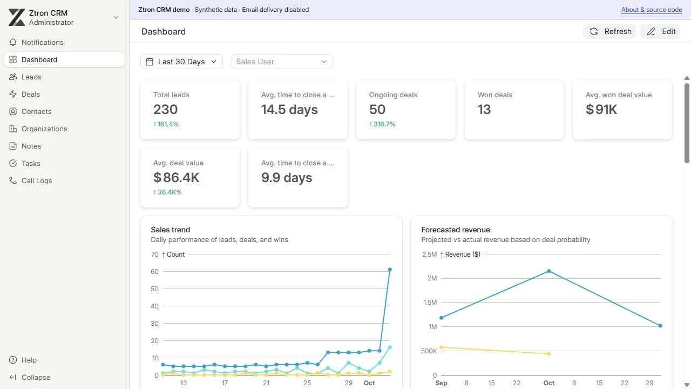Click the Dashboard page heading
The height and width of the screenshot is (389, 691).
[164, 31]
